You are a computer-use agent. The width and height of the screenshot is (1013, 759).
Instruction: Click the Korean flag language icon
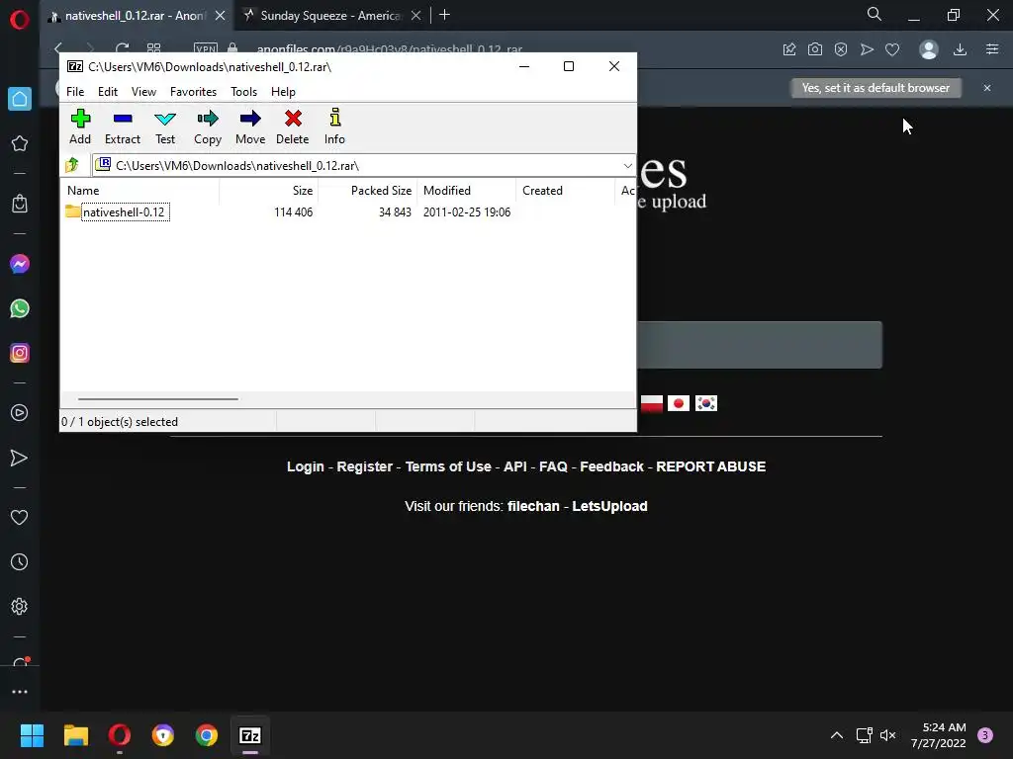(706, 403)
